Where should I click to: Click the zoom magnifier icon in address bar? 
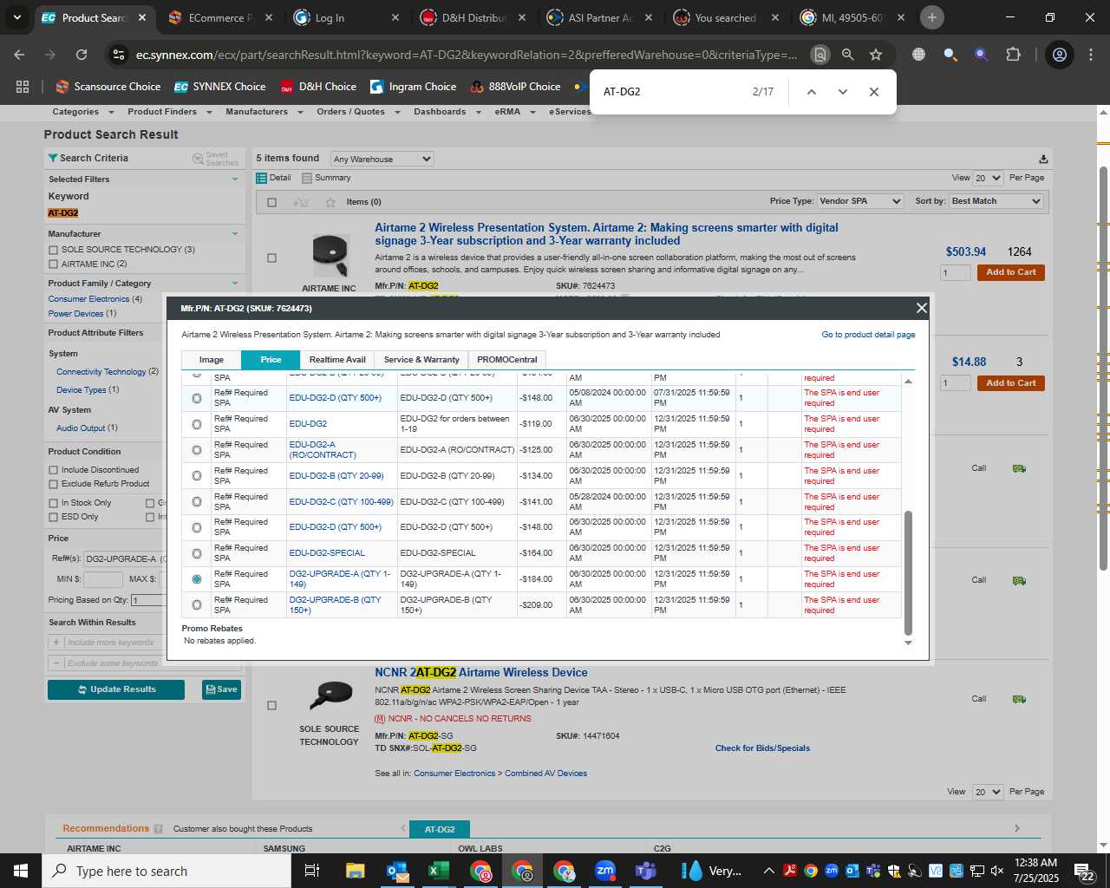coord(847,55)
